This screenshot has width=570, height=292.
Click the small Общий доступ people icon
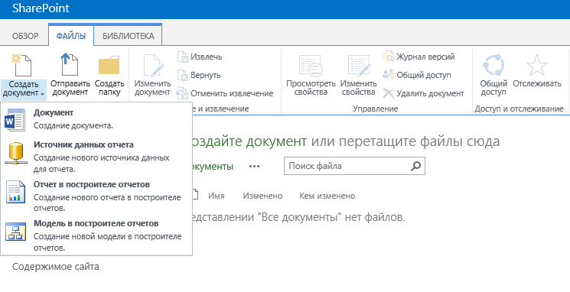tap(388, 75)
